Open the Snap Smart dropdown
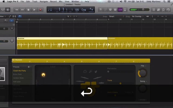Image resolution: width=173 pixels, height=108 pixels. coord(117,16)
